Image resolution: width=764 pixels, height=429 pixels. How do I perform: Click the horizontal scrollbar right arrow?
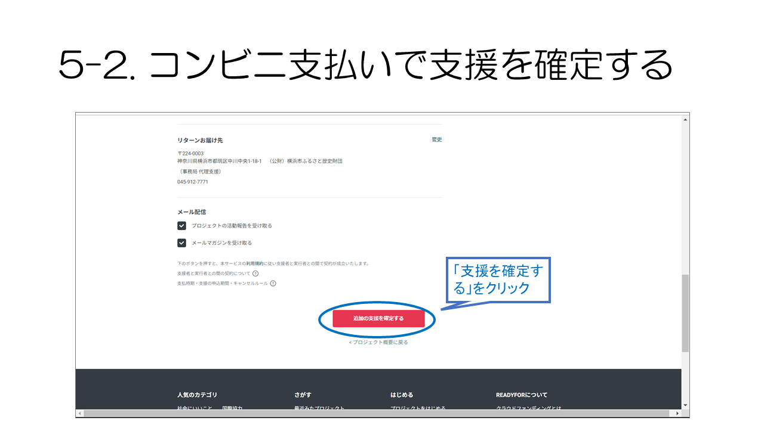click(677, 413)
